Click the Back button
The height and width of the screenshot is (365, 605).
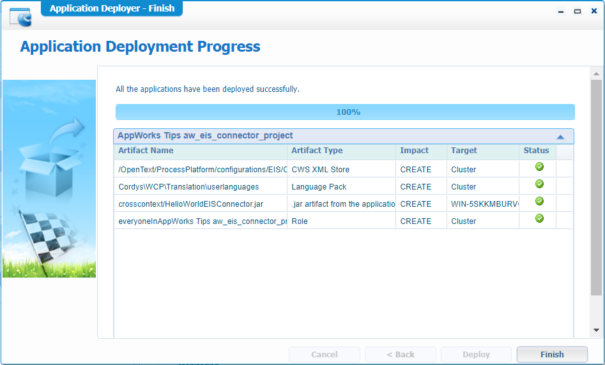(401, 355)
